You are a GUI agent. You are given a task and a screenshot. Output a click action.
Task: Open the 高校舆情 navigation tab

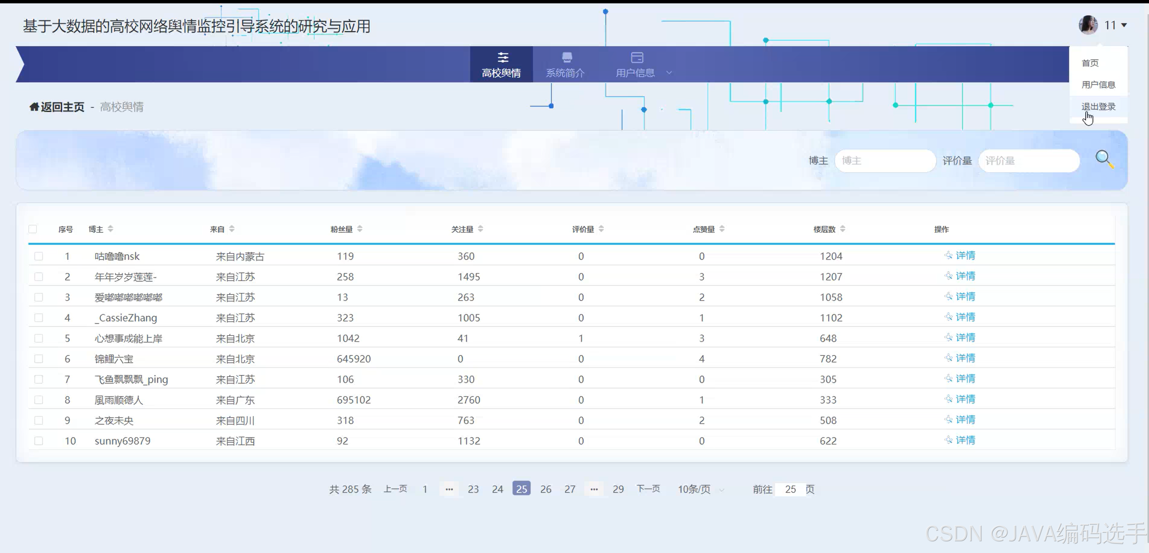pos(501,64)
